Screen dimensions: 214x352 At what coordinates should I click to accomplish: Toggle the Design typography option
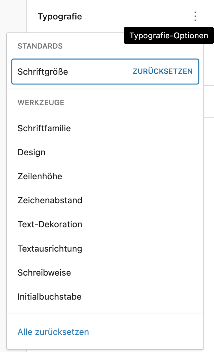click(105, 152)
